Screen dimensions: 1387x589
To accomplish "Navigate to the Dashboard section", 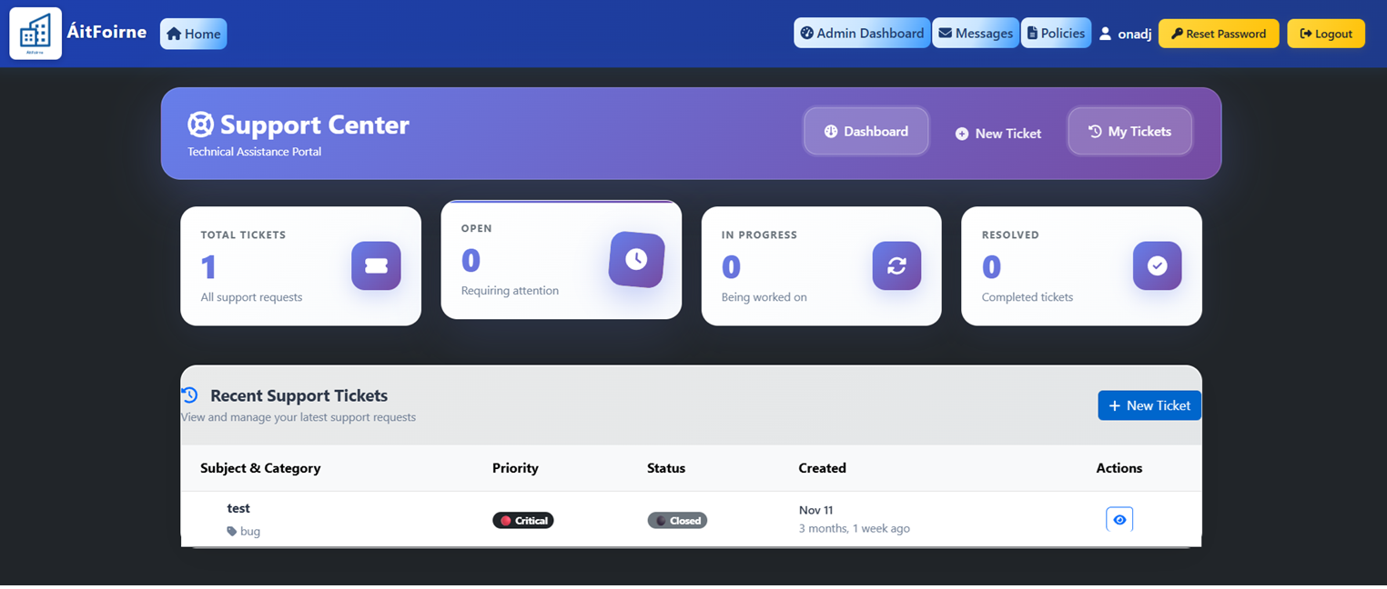I will (866, 131).
